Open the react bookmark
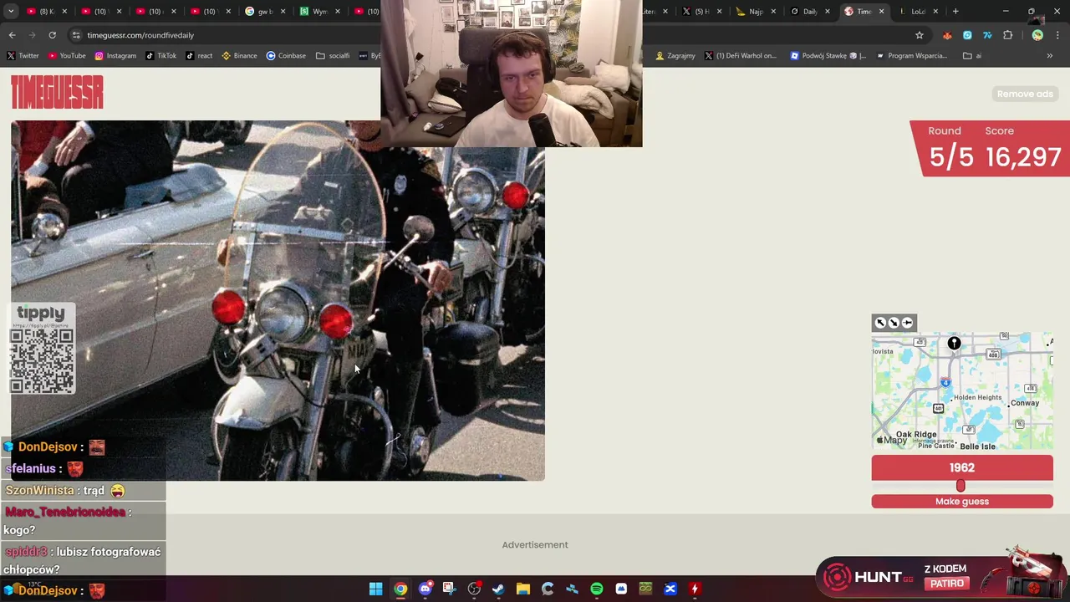The image size is (1070, 602). tap(199, 56)
